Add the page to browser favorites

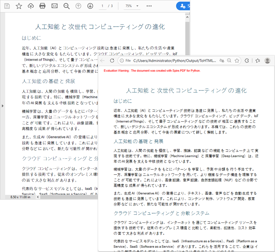coord(236,60)
